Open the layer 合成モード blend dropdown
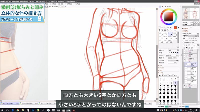This screenshot has height=112, width=200. (x=193, y=34)
